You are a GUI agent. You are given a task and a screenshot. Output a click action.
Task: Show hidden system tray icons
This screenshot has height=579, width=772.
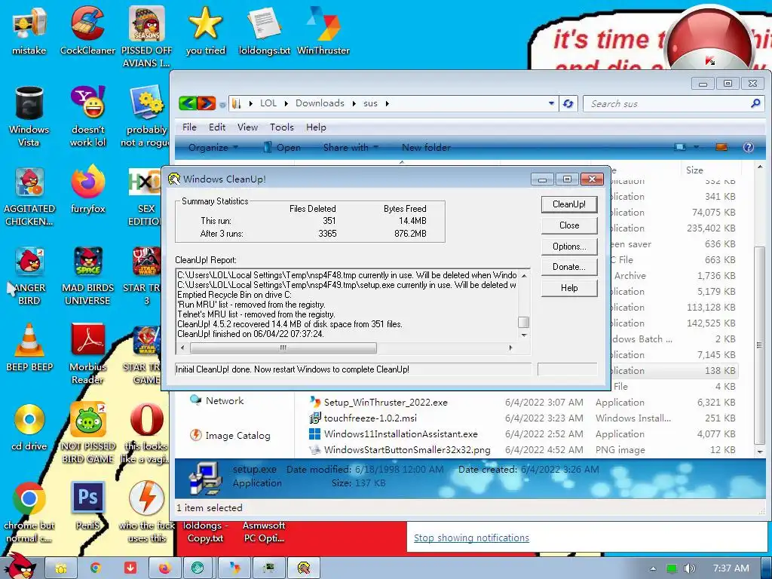point(654,568)
